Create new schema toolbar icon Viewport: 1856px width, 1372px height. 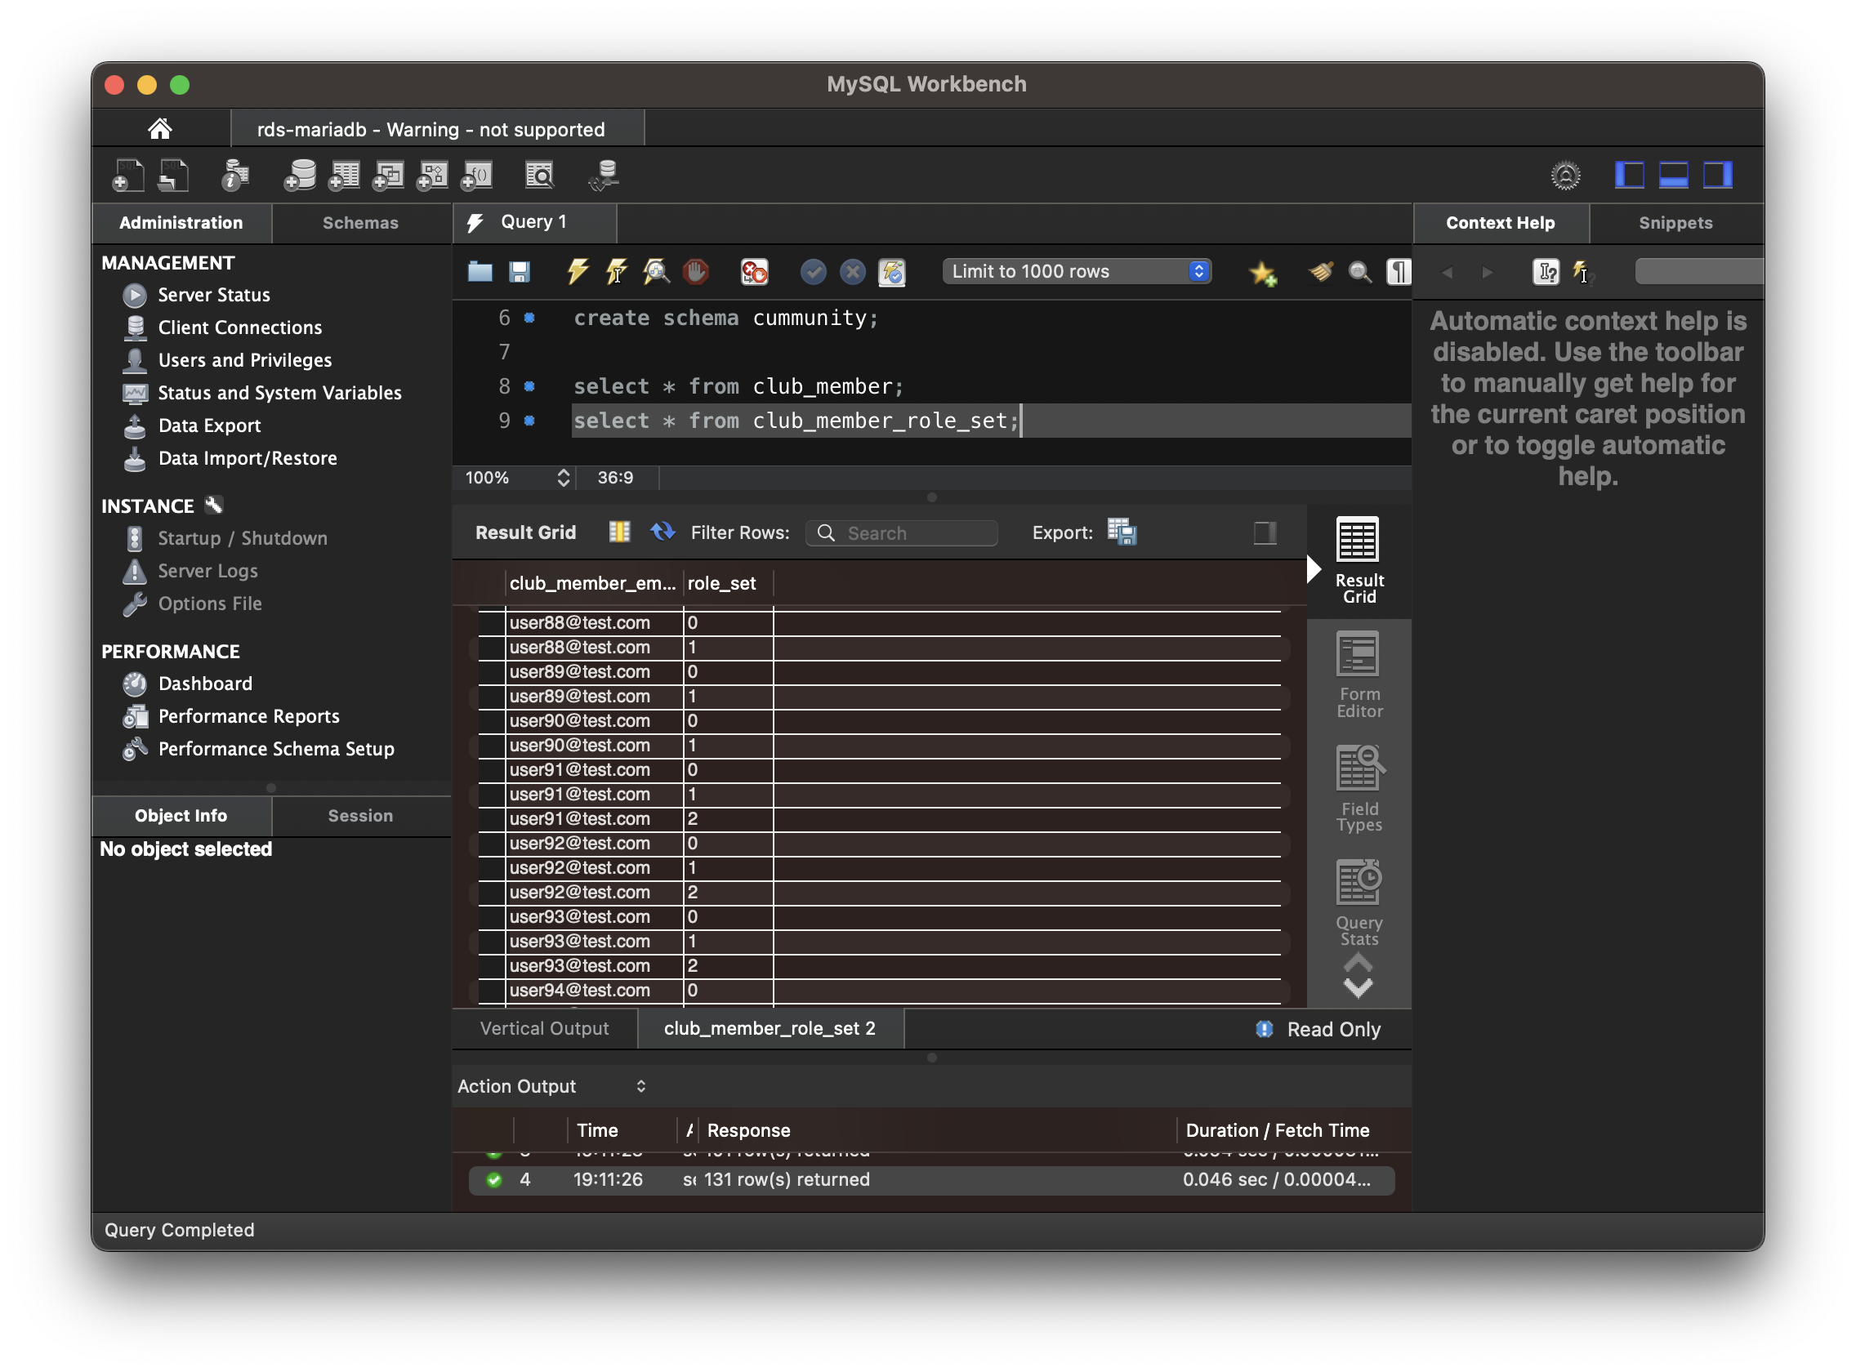pos(299,176)
